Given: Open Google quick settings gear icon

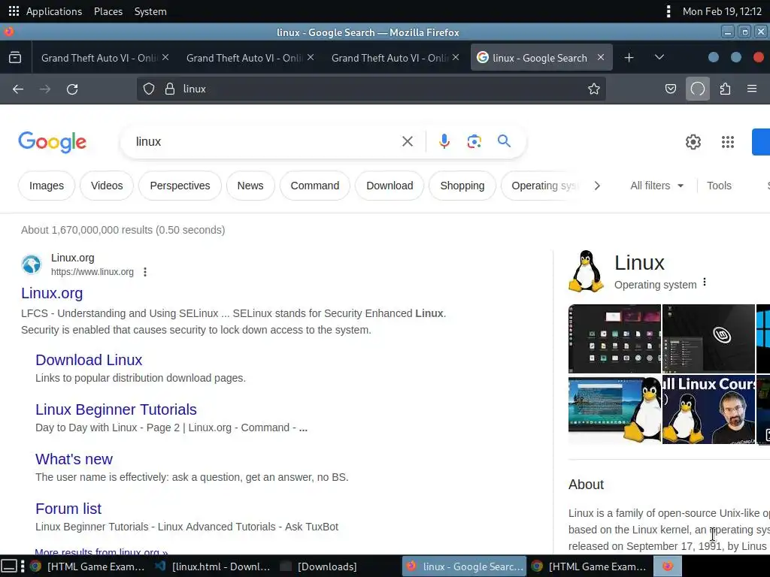Looking at the screenshot, I should pyautogui.click(x=693, y=142).
